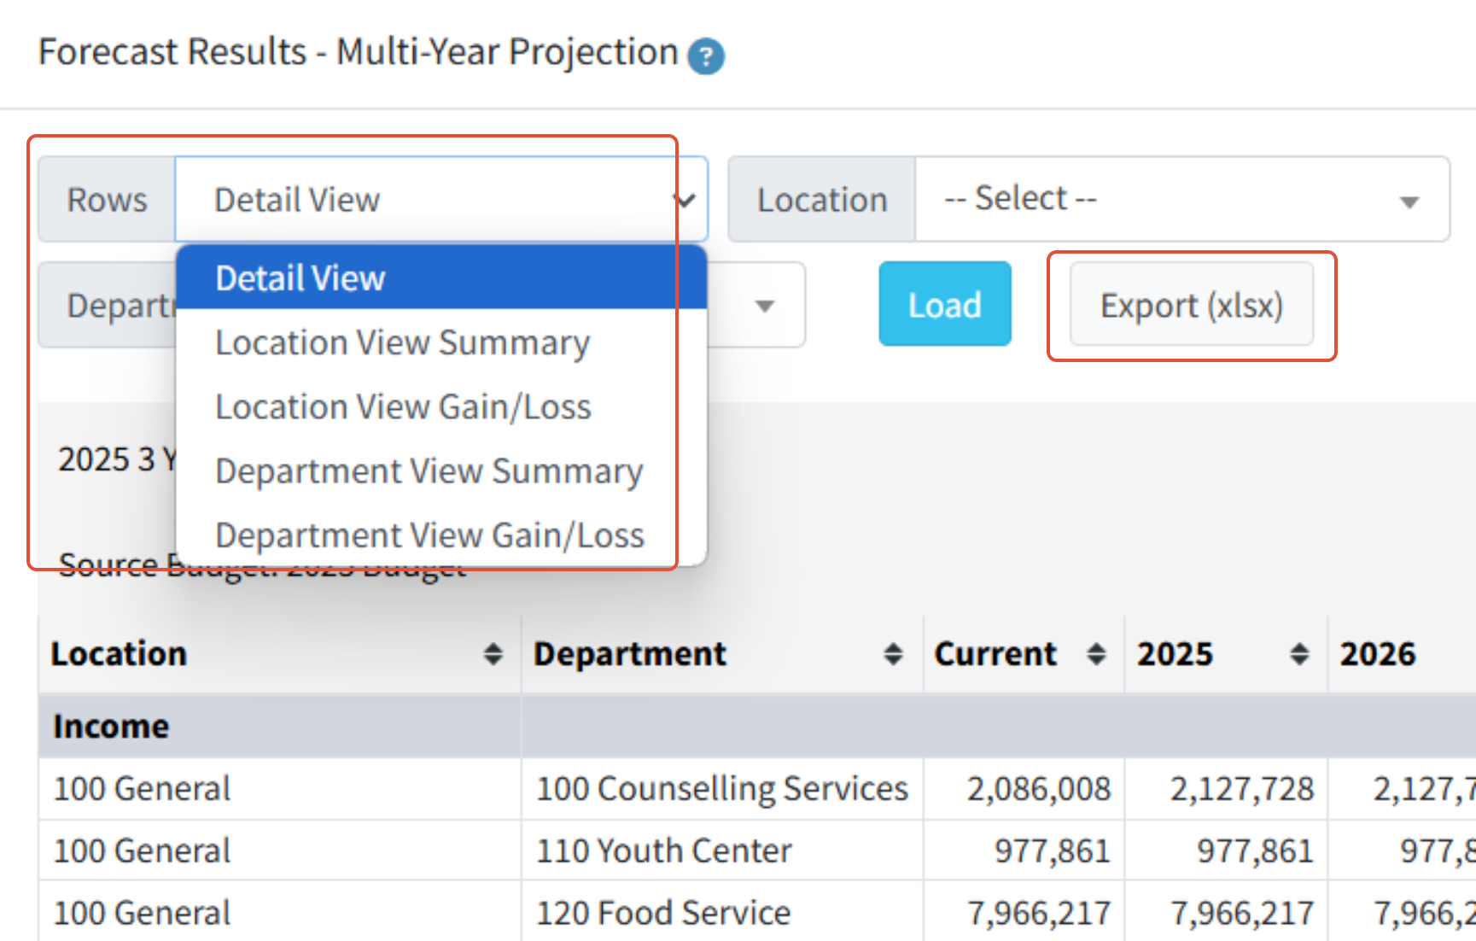1476x941 pixels.
Task: Click the Load button
Action: [x=945, y=304]
